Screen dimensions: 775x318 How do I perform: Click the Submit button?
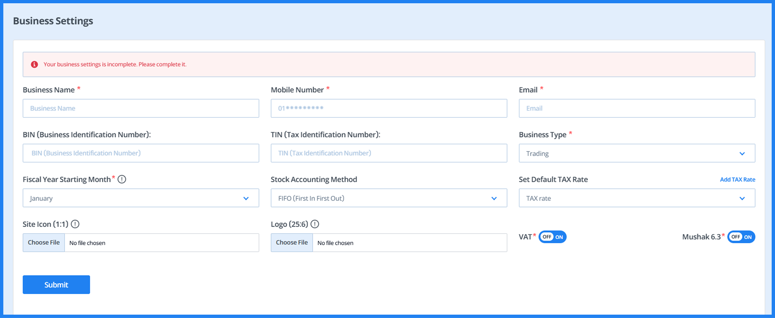pos(56,284)
